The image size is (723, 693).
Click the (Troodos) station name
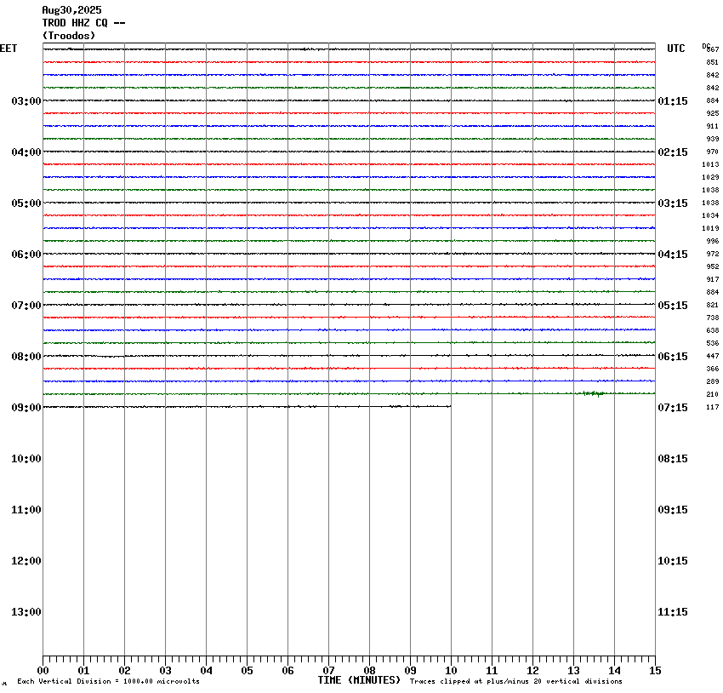coord(69,36)
